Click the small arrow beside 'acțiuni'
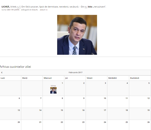Viewport: 151px width, 130px height. [x=47, y=10]
